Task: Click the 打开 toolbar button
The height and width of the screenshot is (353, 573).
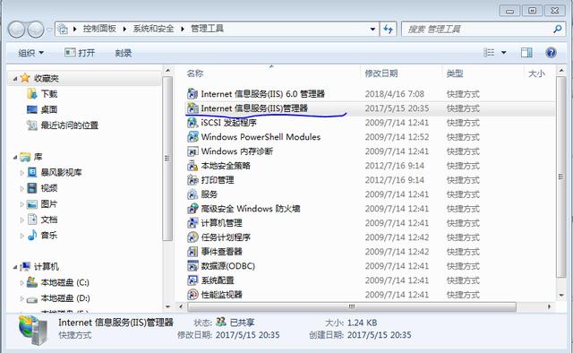Action: (80, 53)
